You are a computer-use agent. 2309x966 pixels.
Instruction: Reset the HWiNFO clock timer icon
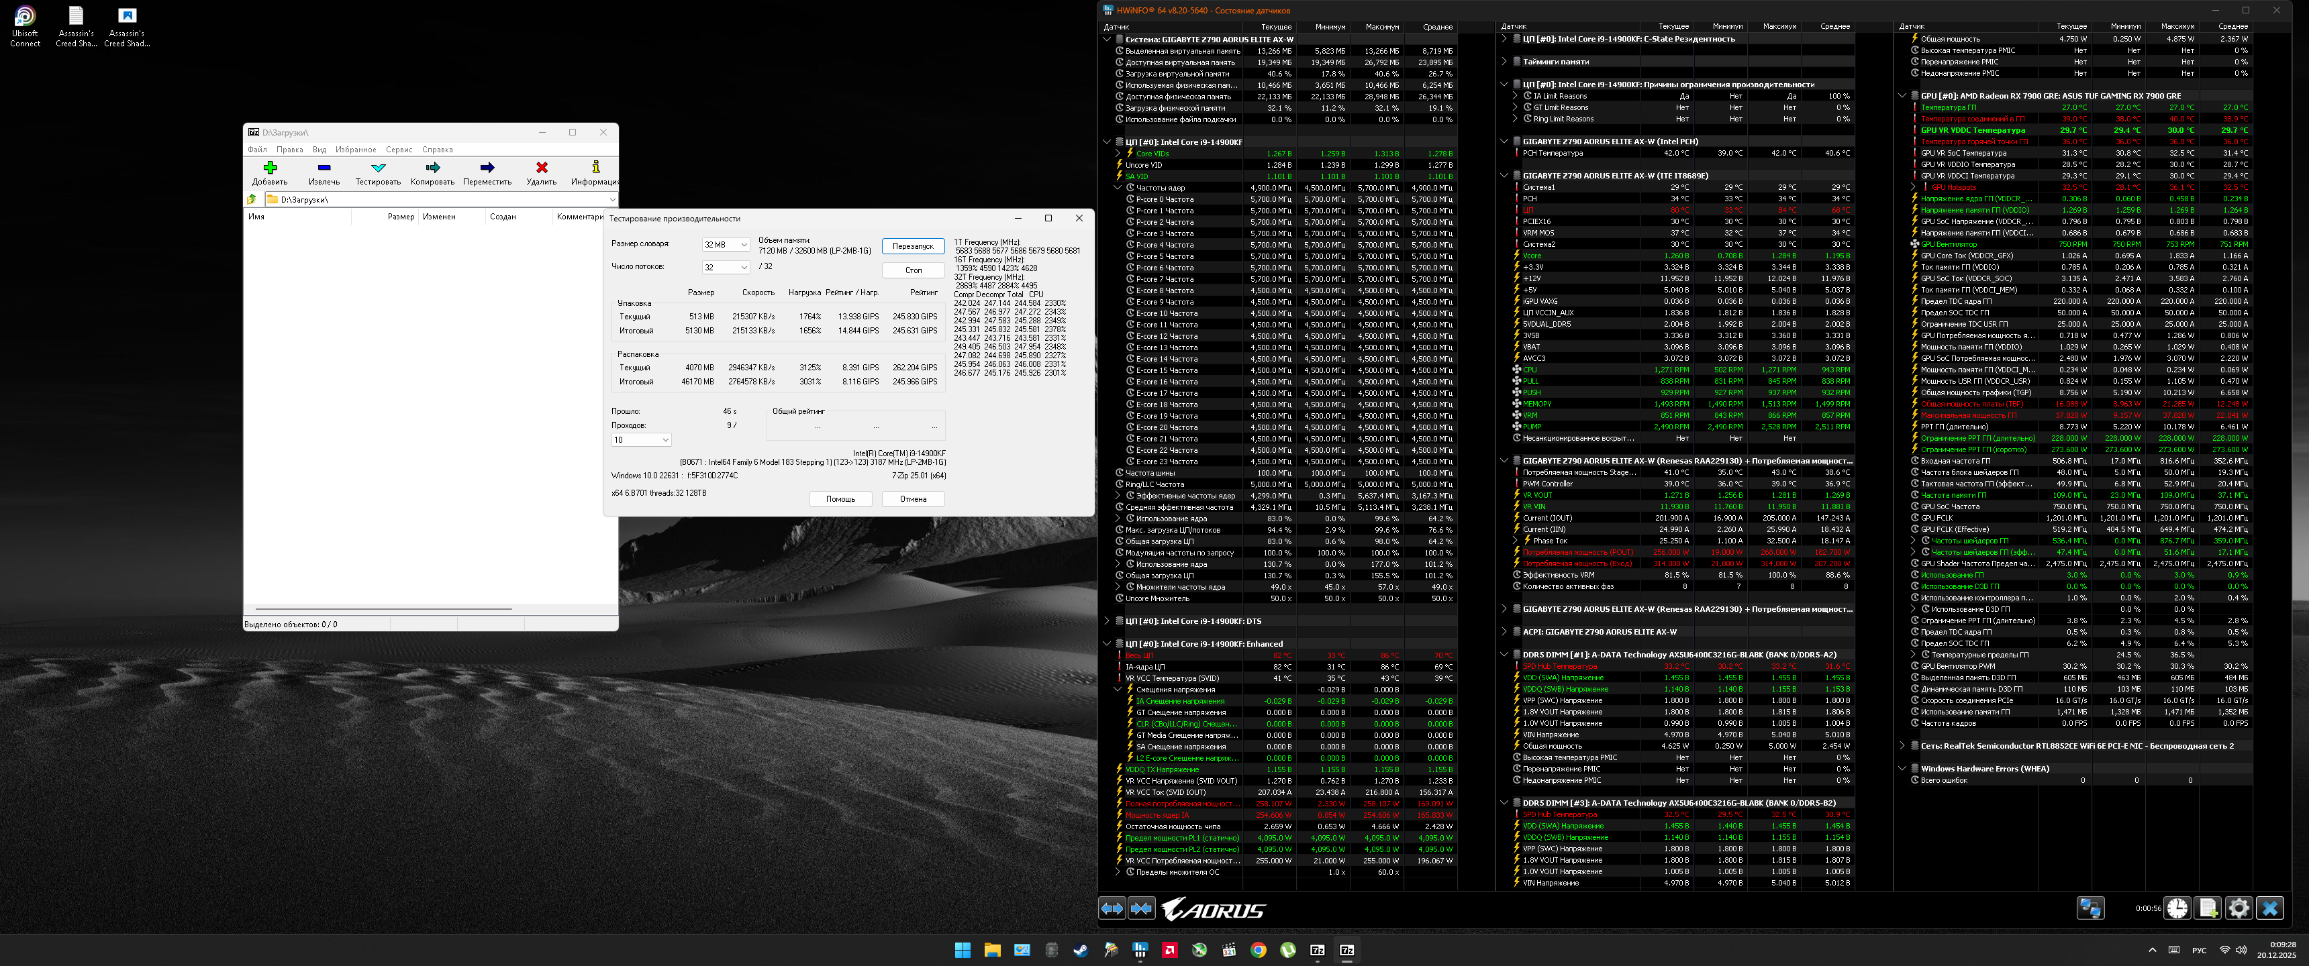pos(2177,908)
